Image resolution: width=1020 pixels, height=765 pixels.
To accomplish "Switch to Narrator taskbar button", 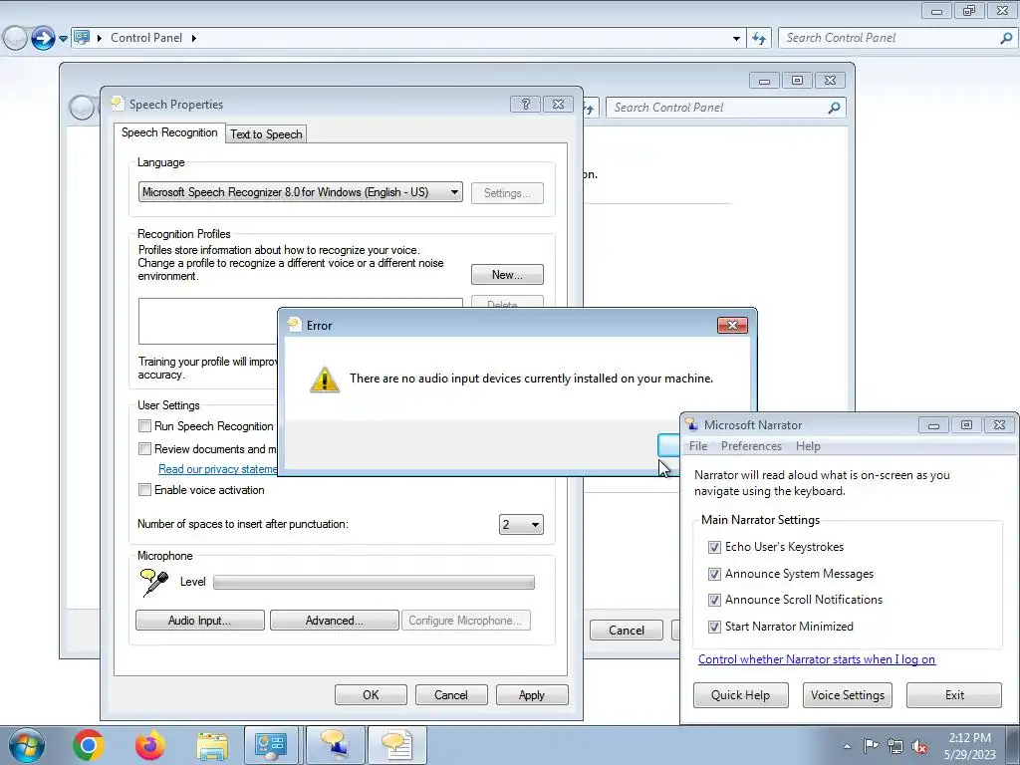I will tap(335, 745).
